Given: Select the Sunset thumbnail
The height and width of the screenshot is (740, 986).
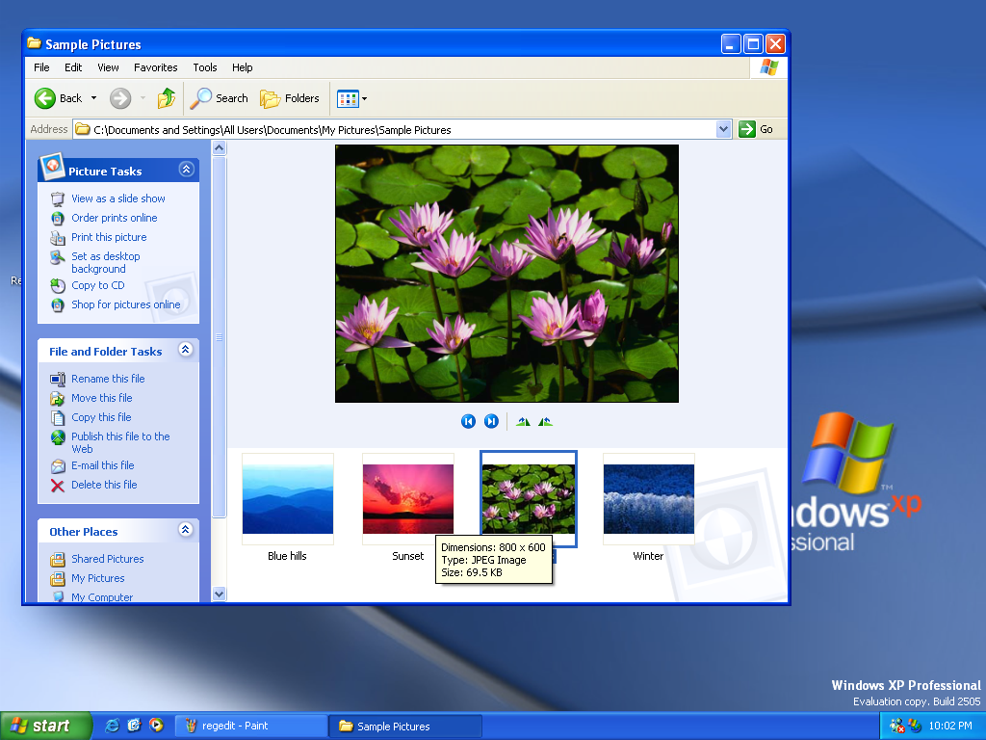Looking at the screenshot, I should point(408,499).
